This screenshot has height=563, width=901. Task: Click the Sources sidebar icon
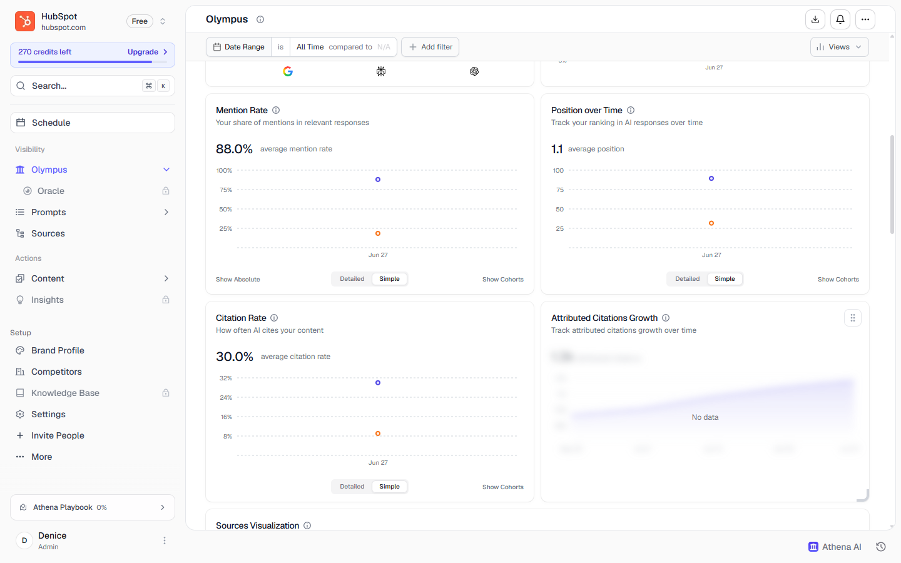point(20,233)
